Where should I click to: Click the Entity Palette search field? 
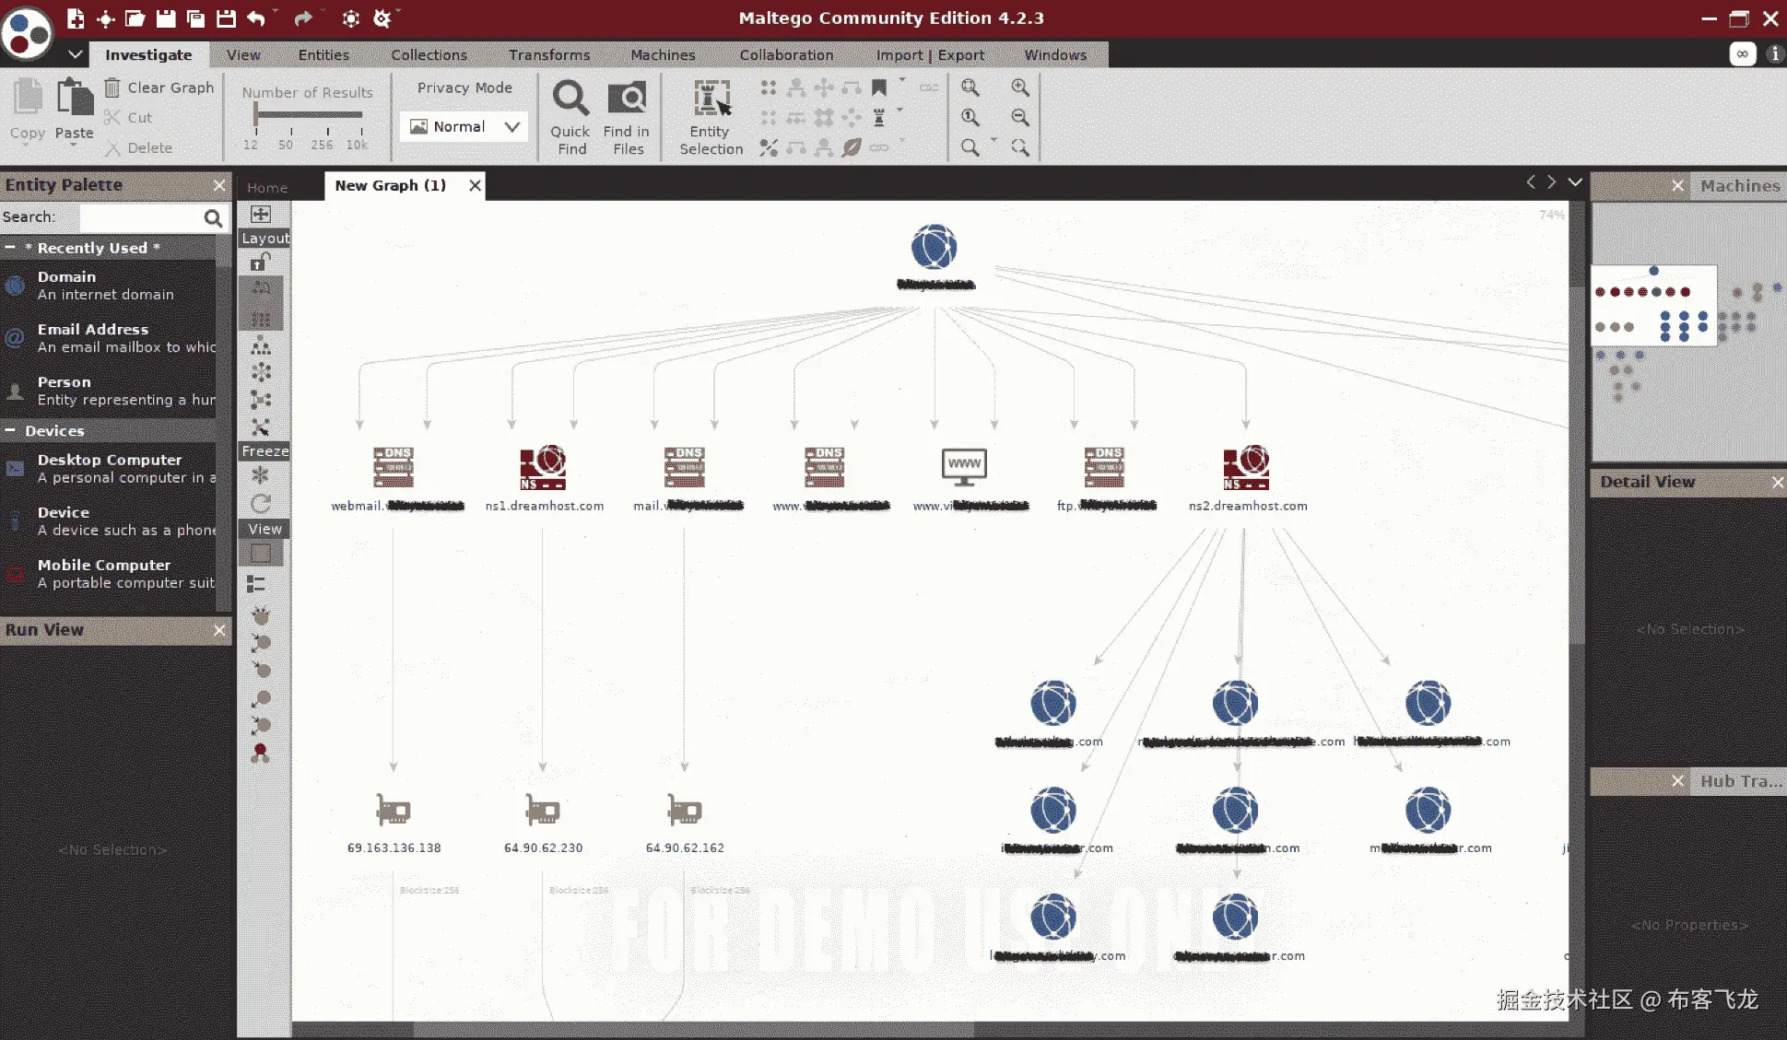click(138, 217)
